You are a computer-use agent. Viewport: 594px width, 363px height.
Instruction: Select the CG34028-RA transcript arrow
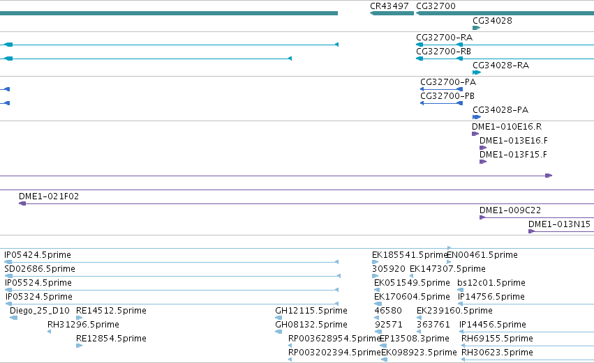[x=477, y=72]
